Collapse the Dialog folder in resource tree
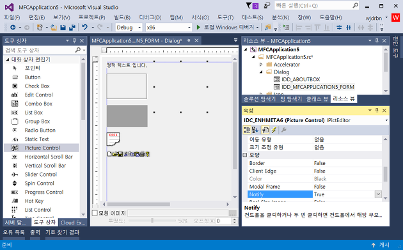This screenshot has width=403, height=250. point(261,72)
